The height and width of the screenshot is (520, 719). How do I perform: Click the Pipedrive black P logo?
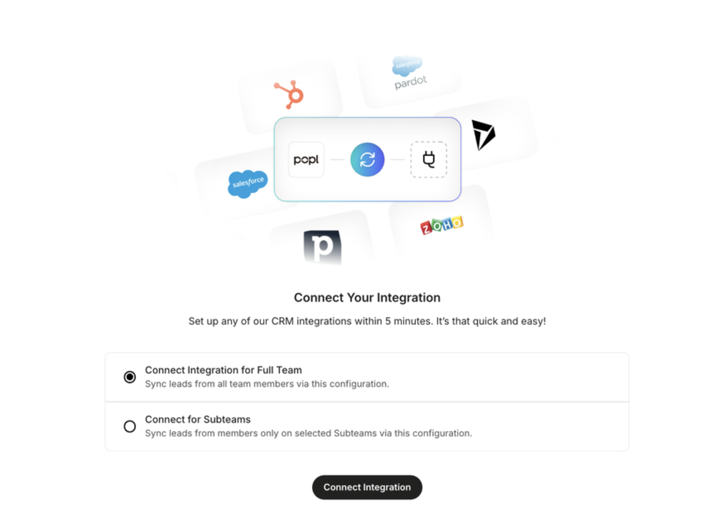click(x=322, y=247)
